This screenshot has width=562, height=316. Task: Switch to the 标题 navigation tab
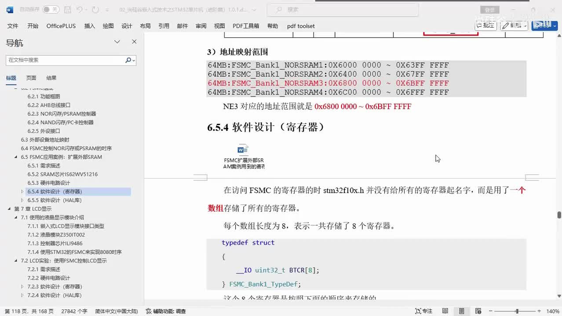tap(11, 78)
